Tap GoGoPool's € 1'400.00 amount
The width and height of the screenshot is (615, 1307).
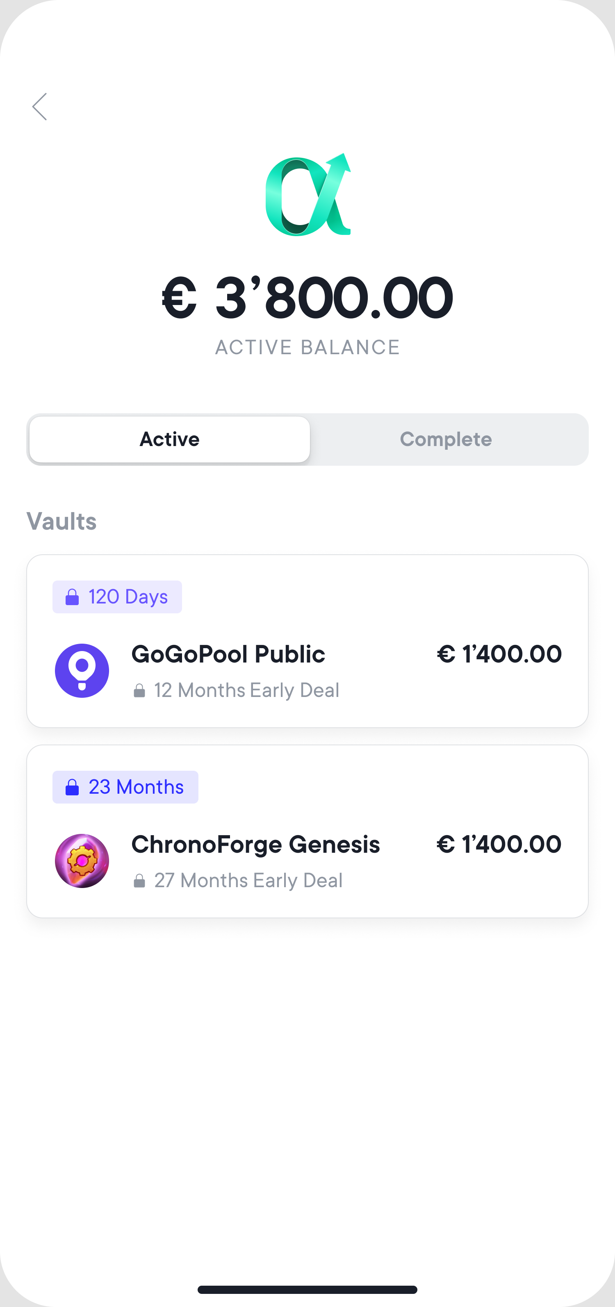click(x=499, y=654)
